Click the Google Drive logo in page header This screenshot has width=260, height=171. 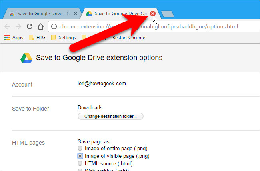tap(26, 58)
